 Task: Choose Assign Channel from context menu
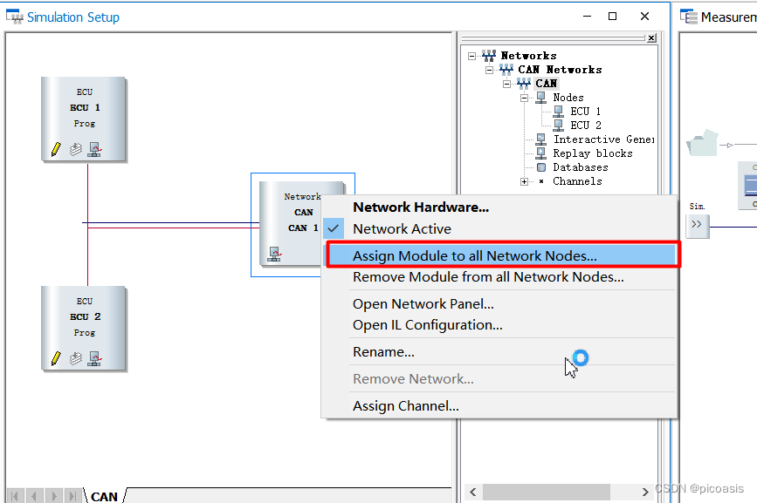[500, 406]
